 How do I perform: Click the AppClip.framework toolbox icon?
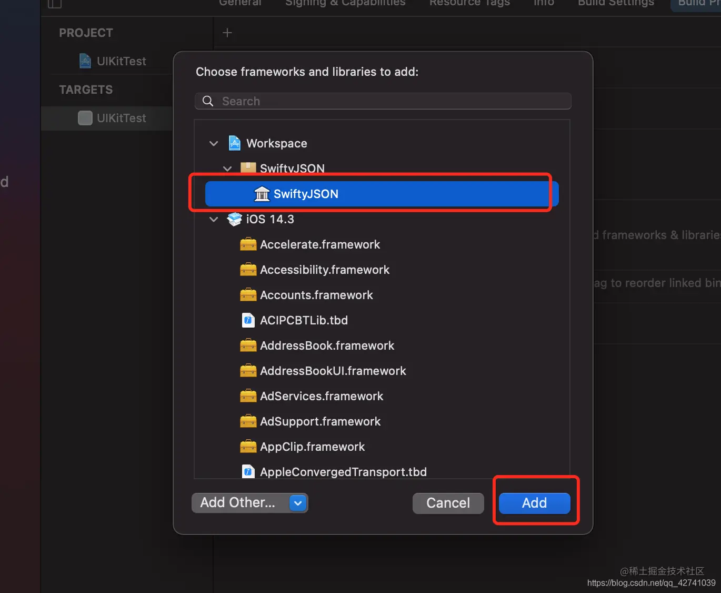click(248, 447)
